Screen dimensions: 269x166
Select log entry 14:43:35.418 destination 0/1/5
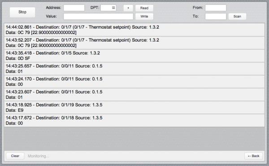coord(134,56)
